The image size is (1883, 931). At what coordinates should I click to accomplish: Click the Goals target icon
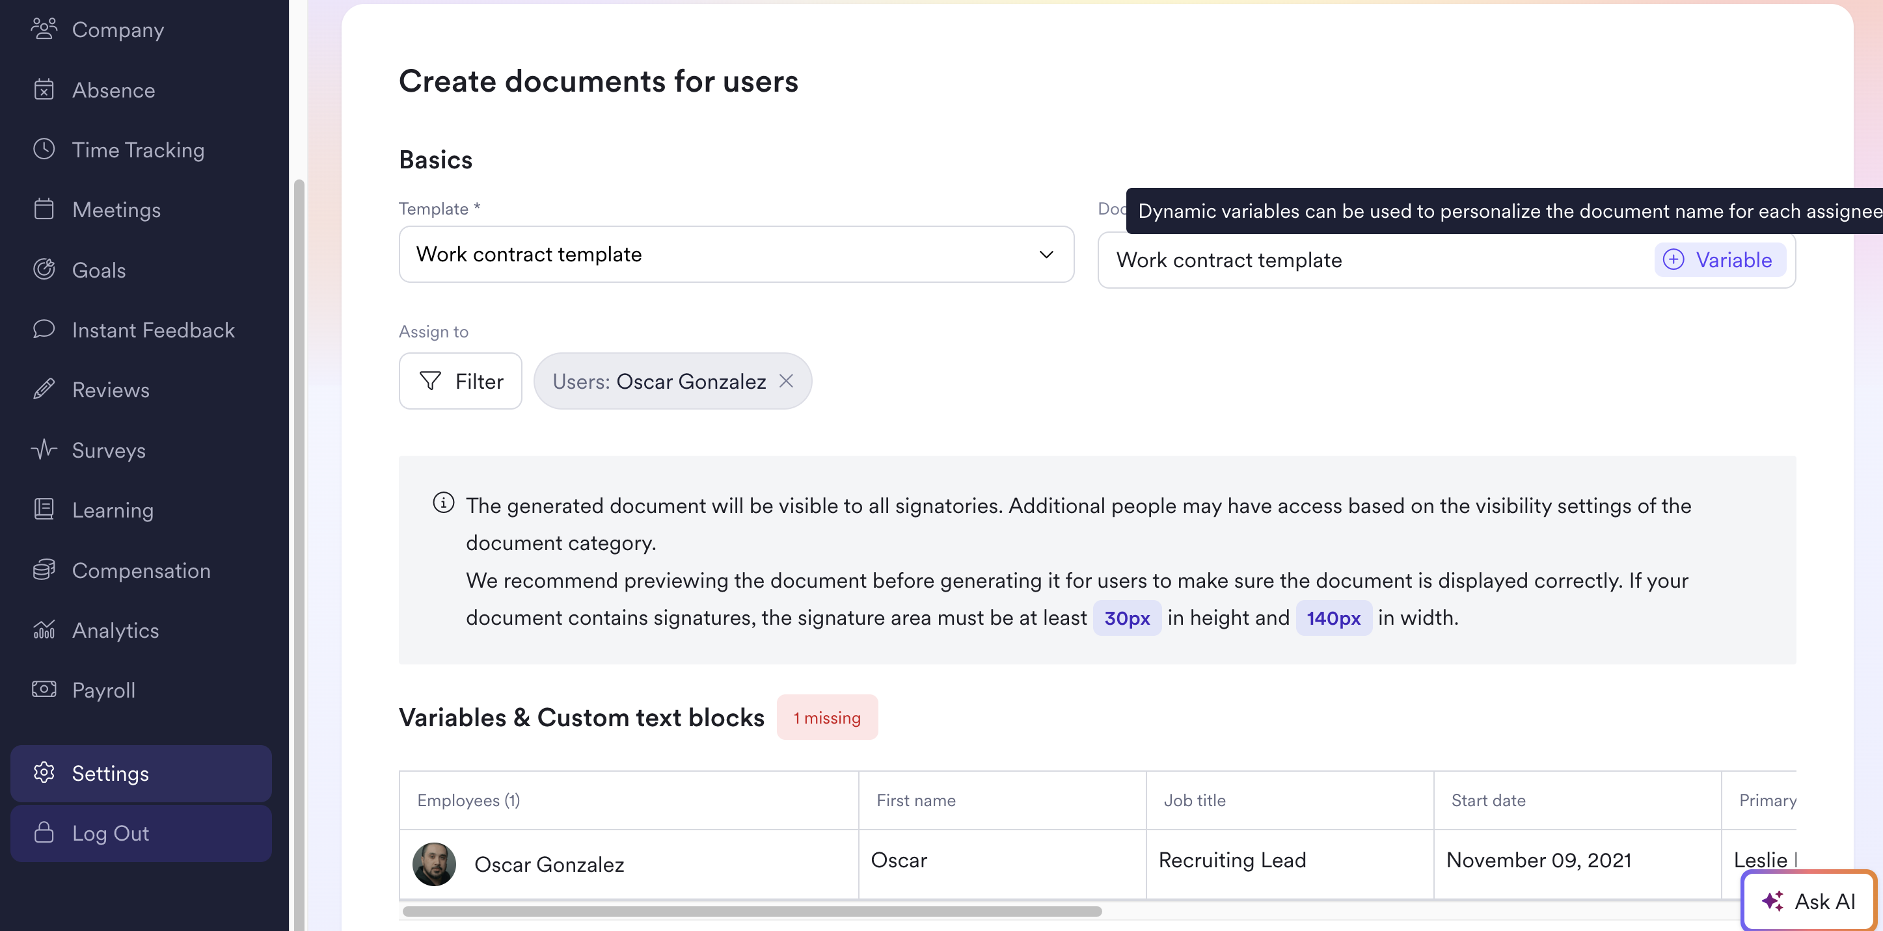tap(44, 269)
